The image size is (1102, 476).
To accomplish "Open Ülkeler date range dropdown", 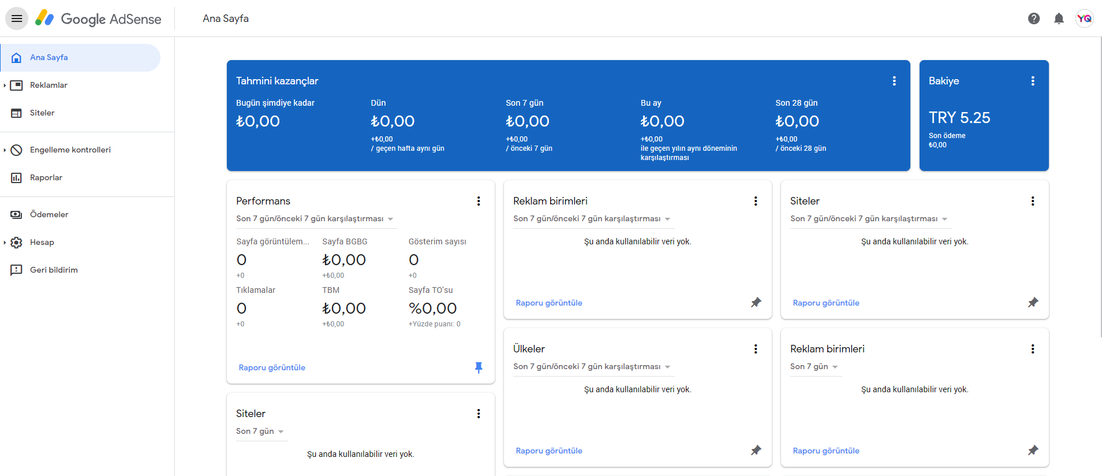I will (592, 367).
